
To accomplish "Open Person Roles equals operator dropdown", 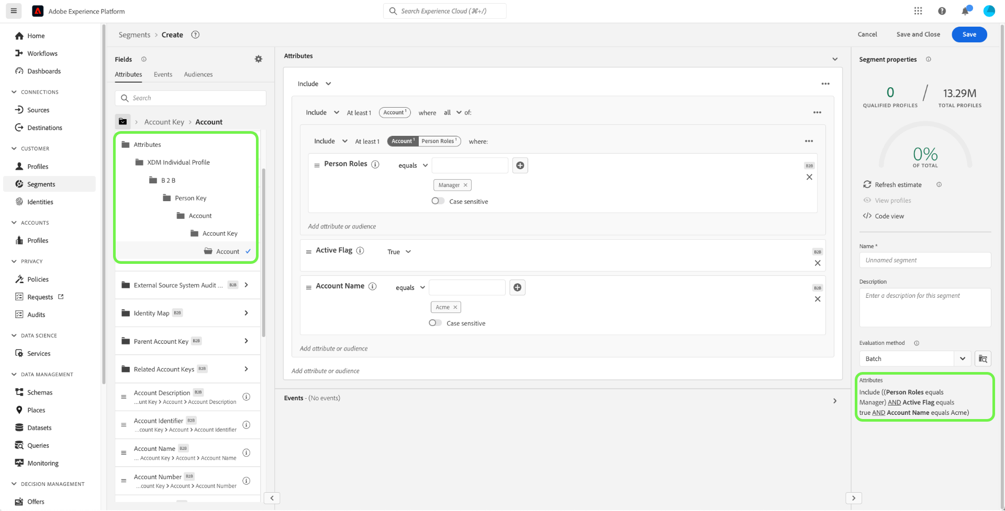I will coord(413,166).
